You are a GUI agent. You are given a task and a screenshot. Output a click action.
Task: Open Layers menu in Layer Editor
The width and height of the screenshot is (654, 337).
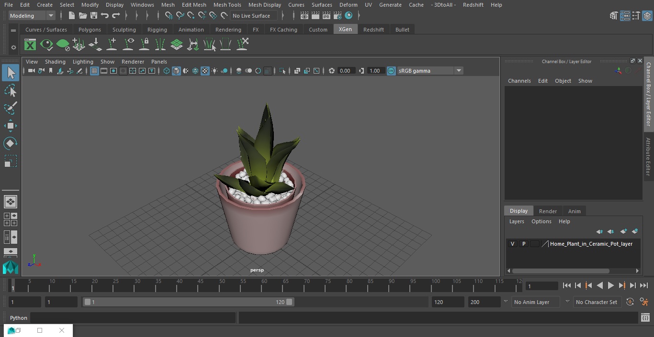[517, 221]
